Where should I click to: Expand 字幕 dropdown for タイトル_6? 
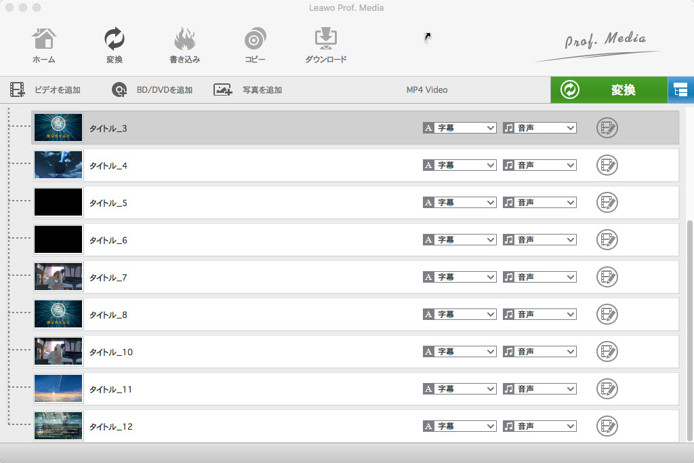pyautogui.click(x=460, y=239)
